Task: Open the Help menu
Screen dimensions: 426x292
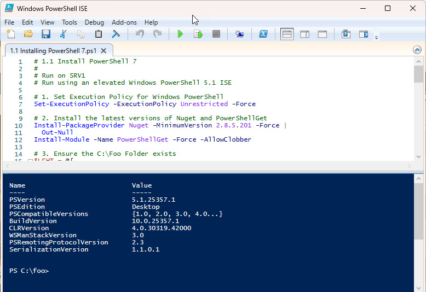Action: pyautogui.click(x=151, y=22)
